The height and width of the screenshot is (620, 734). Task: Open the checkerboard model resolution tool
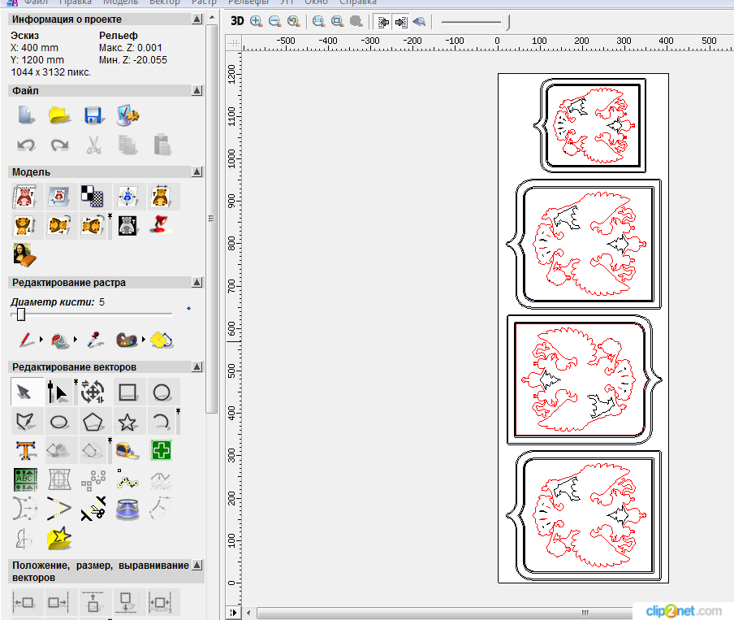93,197
